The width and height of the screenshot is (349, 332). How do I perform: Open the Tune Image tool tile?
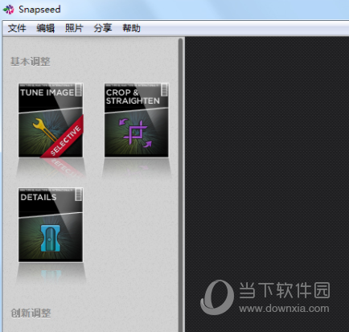51,120
